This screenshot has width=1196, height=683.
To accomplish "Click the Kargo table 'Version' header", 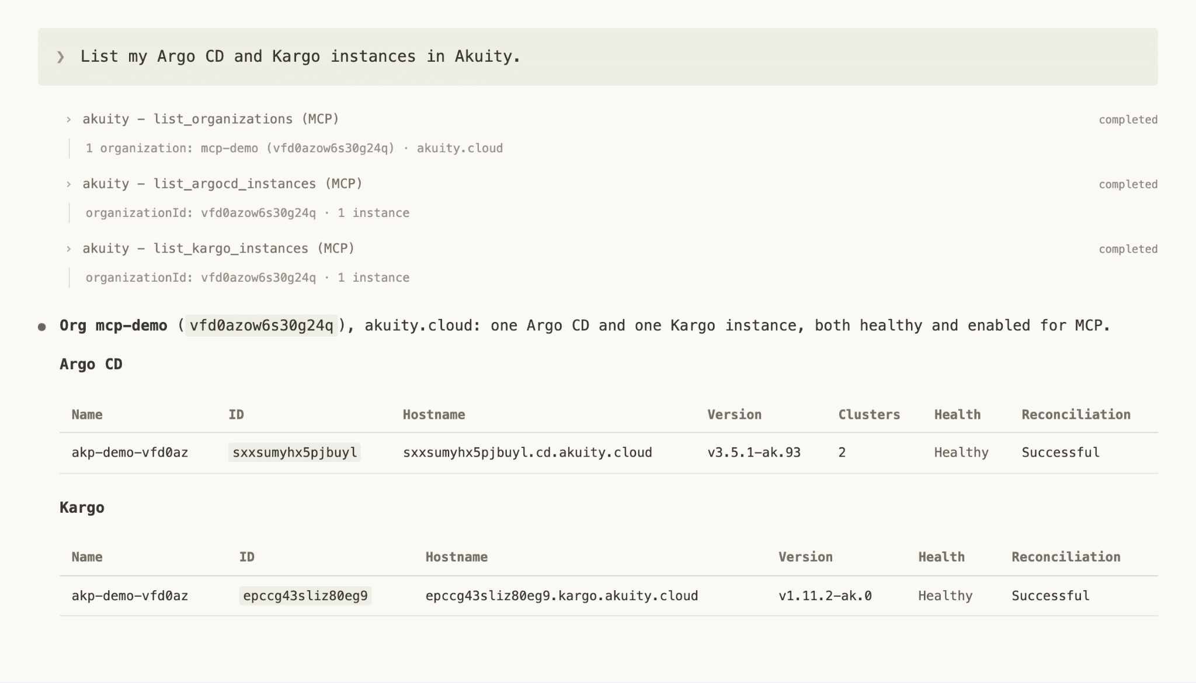I will pos(805,557).
